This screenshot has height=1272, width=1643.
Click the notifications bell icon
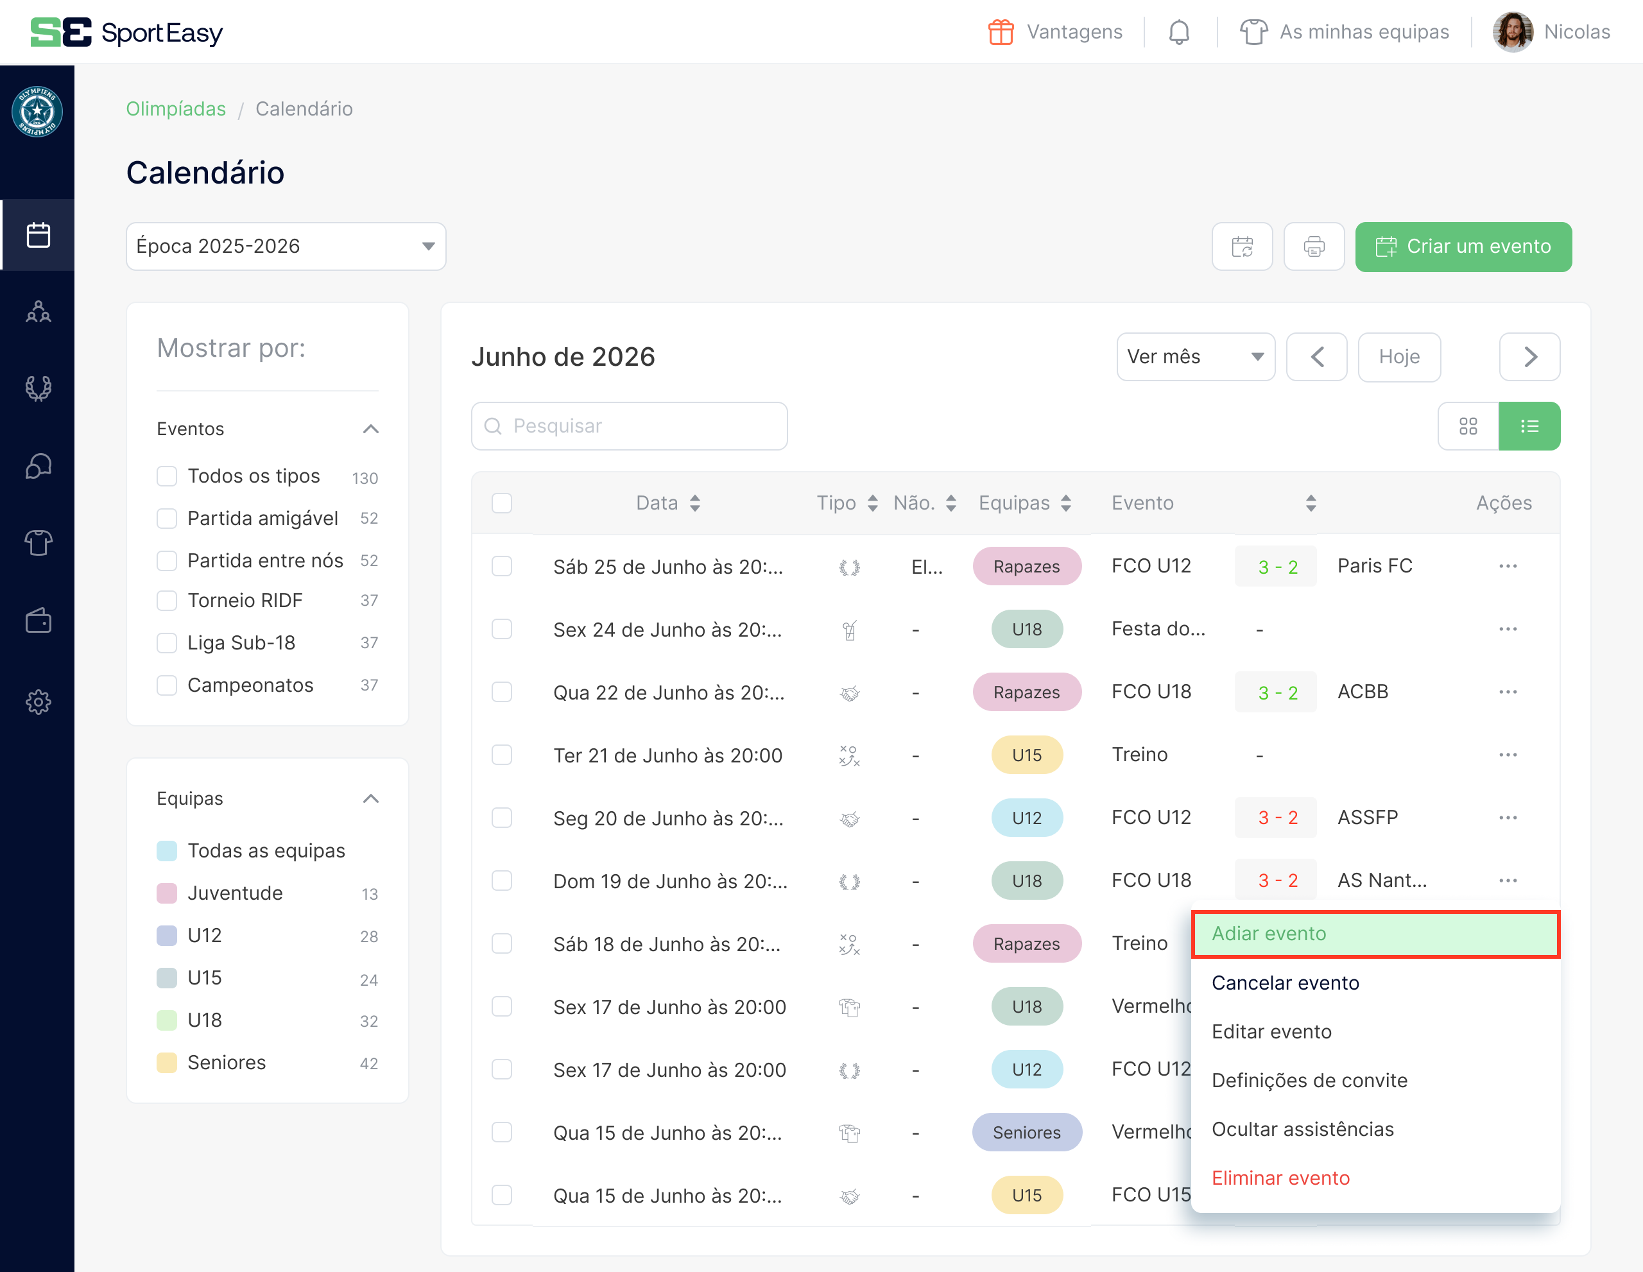[1179, 32]
